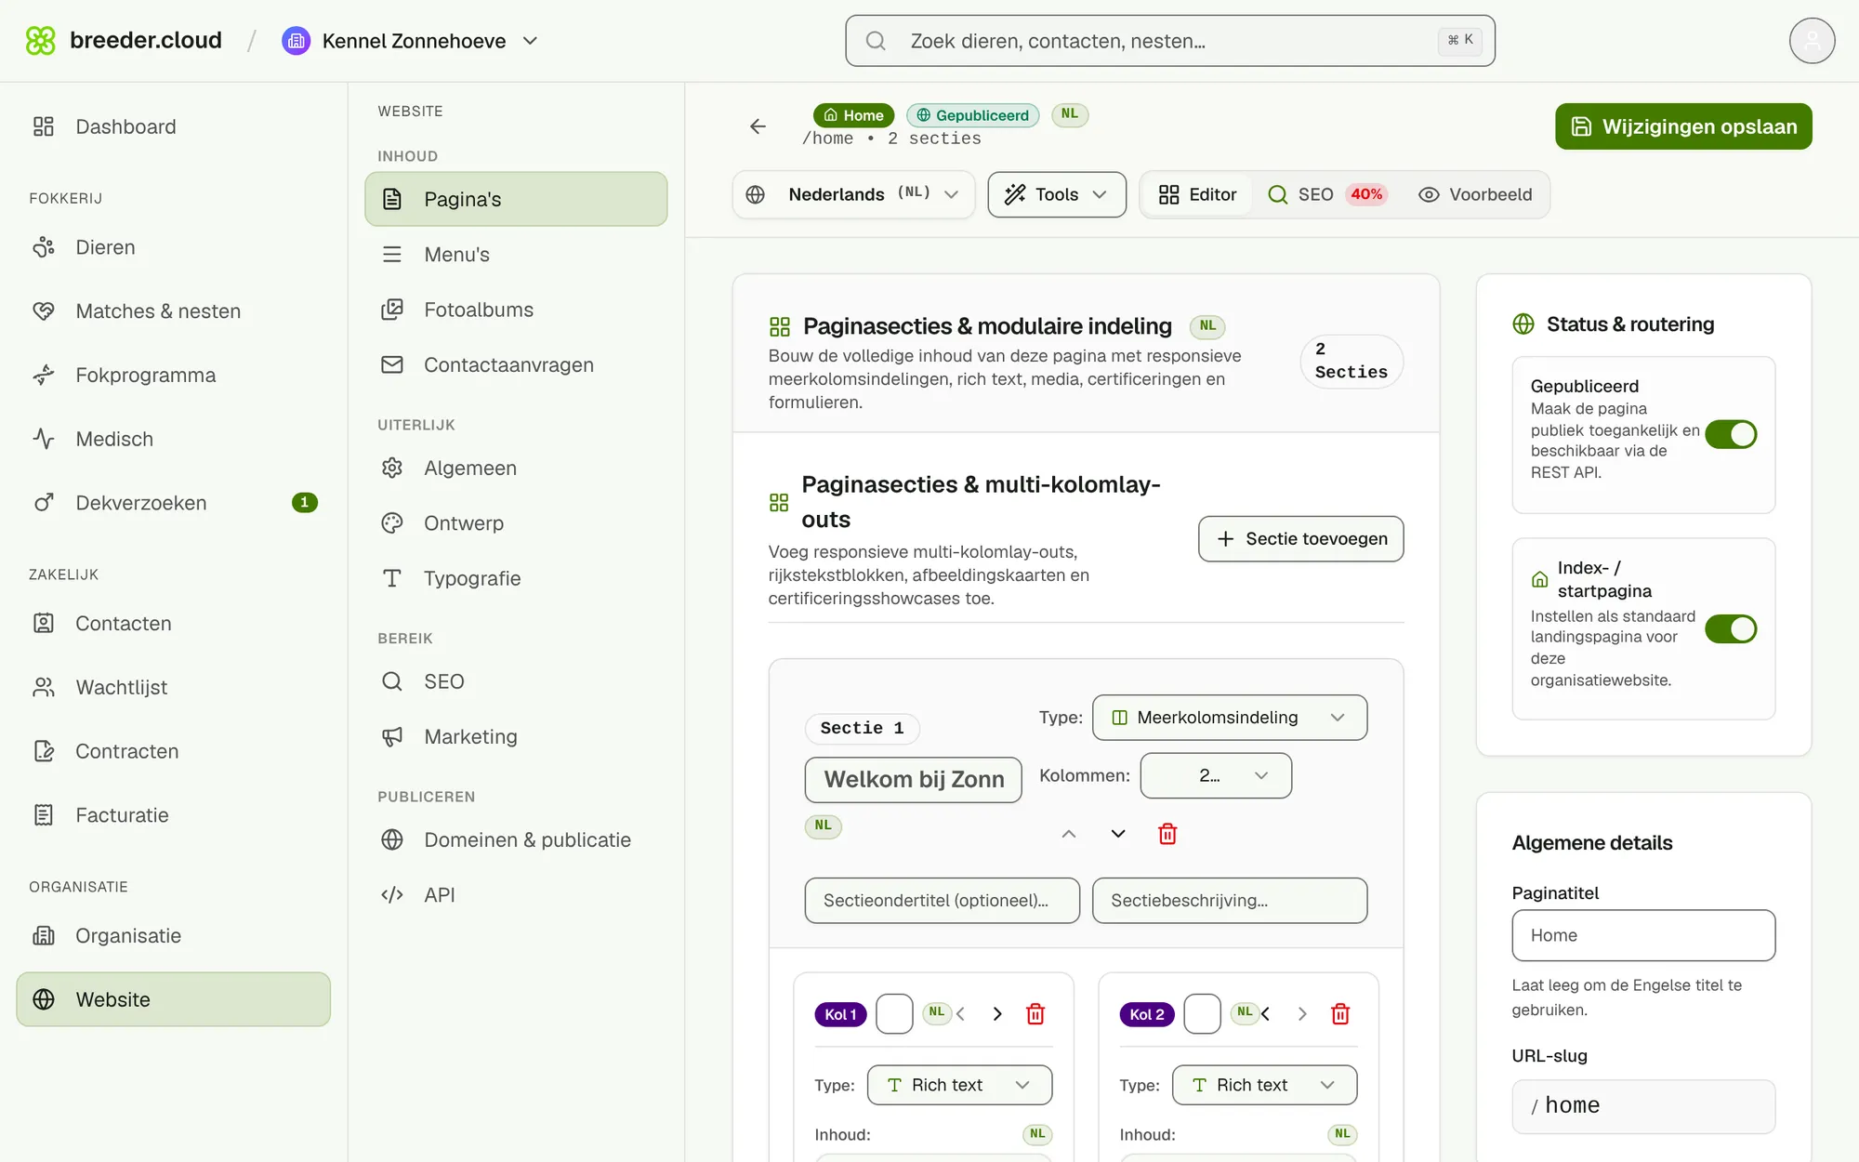
Task: Open the user profile avatar
Action: pyautogui.click(x=1812, y=41)
